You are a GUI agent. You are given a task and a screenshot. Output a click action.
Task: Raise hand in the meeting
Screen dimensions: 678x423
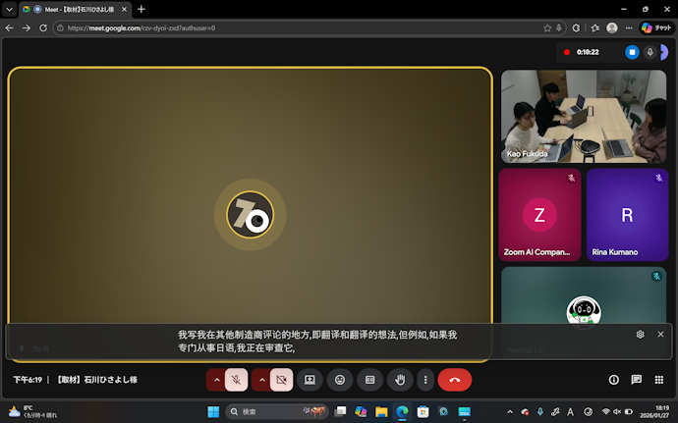tap(400, 380)
